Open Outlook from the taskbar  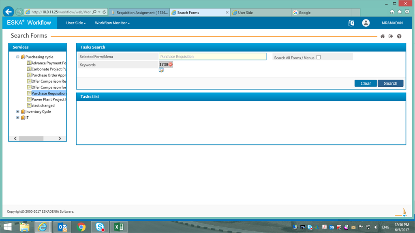point(62,227)
